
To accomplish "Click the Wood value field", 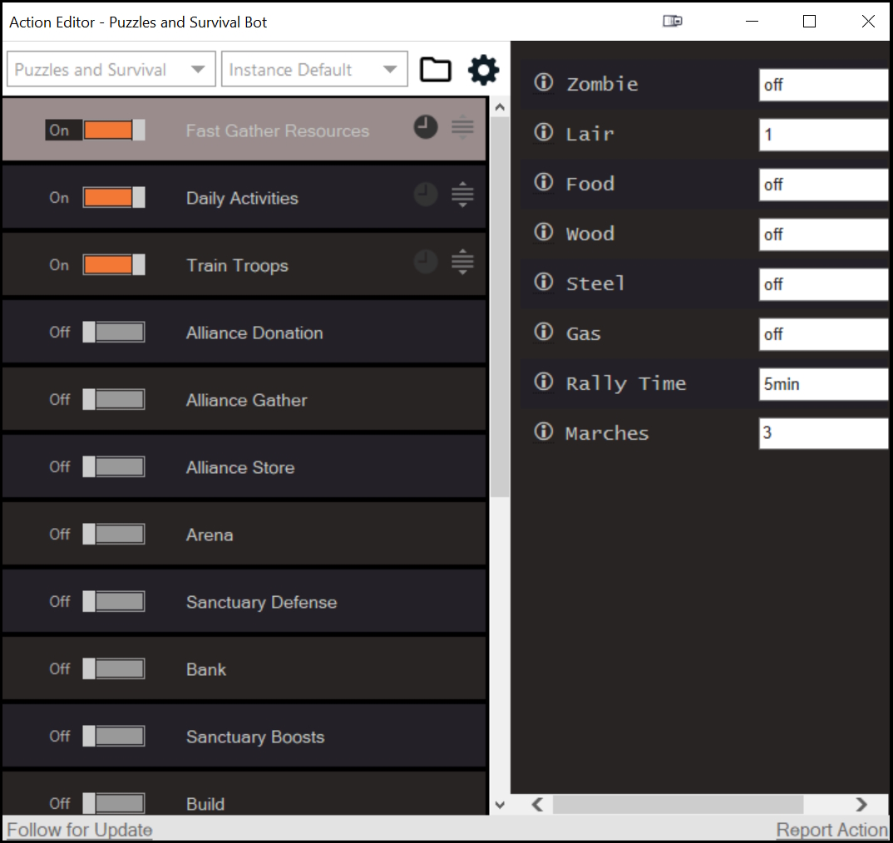I will coord(823,234).
